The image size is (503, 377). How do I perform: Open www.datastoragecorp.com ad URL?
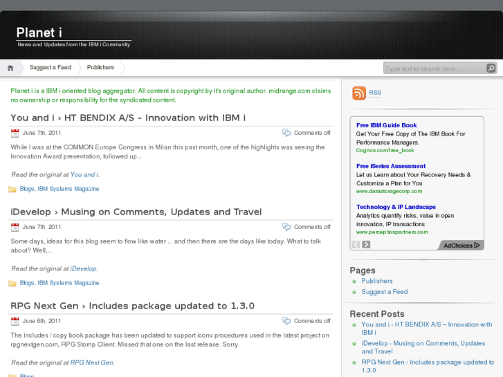tap(389, 191)
